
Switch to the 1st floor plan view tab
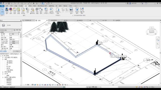pos(54,20)
